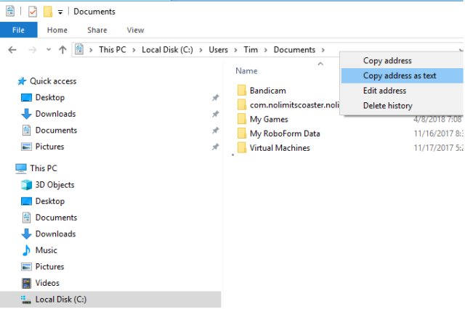Open the Customize Quick Access Toolbar dropdown
The image size is (465, 309).
60,12
